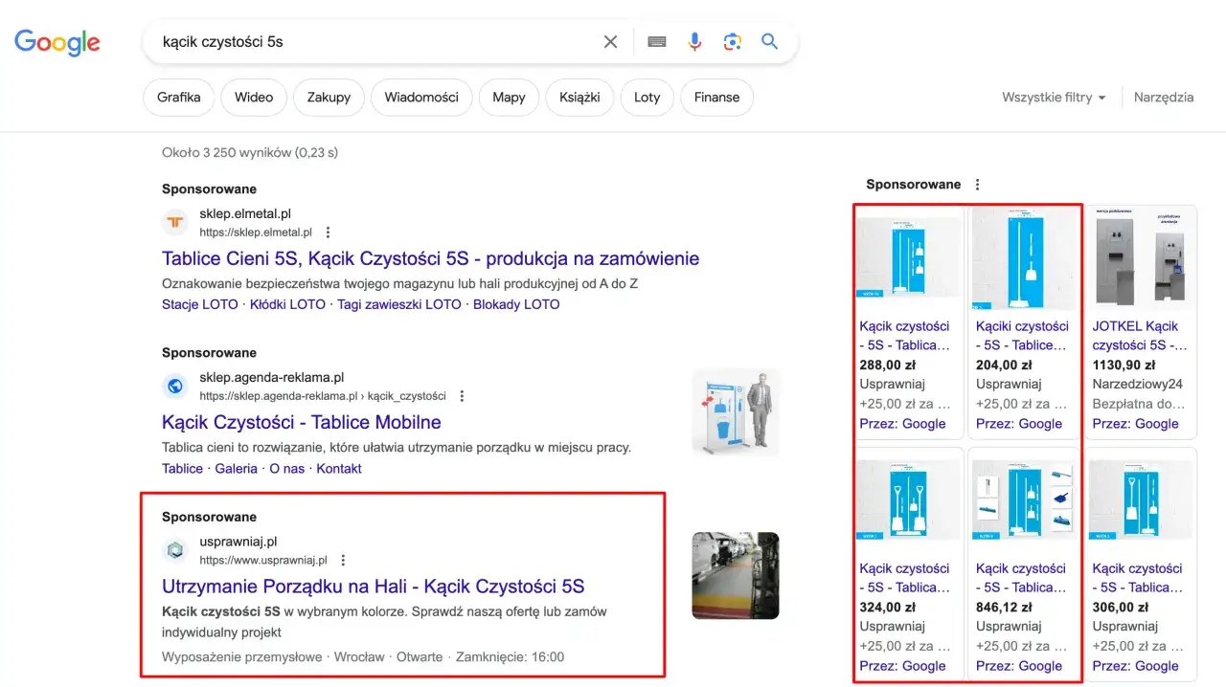Select the Wiadomości filter tab

tap(421, 98)
